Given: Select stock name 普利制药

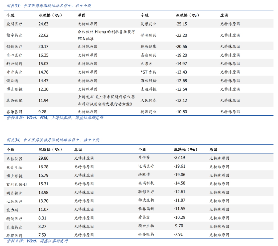Looking at the screenshot, I should pos(149,35).
